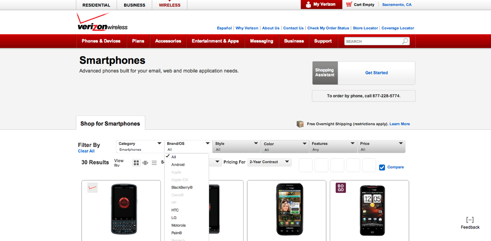Viewport: 491px width, 241px height.
Task: Collapse the Brand/OS filter dropdown
Action: (x=188, y=146)
